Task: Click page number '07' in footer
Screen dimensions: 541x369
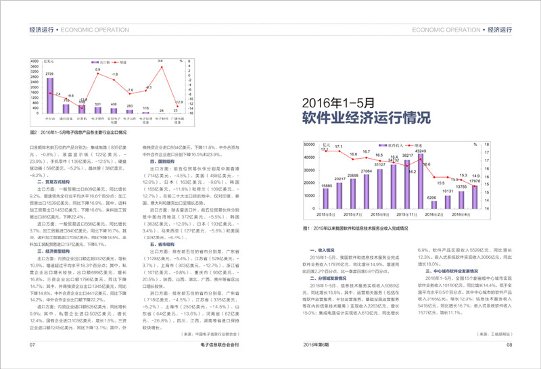Action: (32, 345)
